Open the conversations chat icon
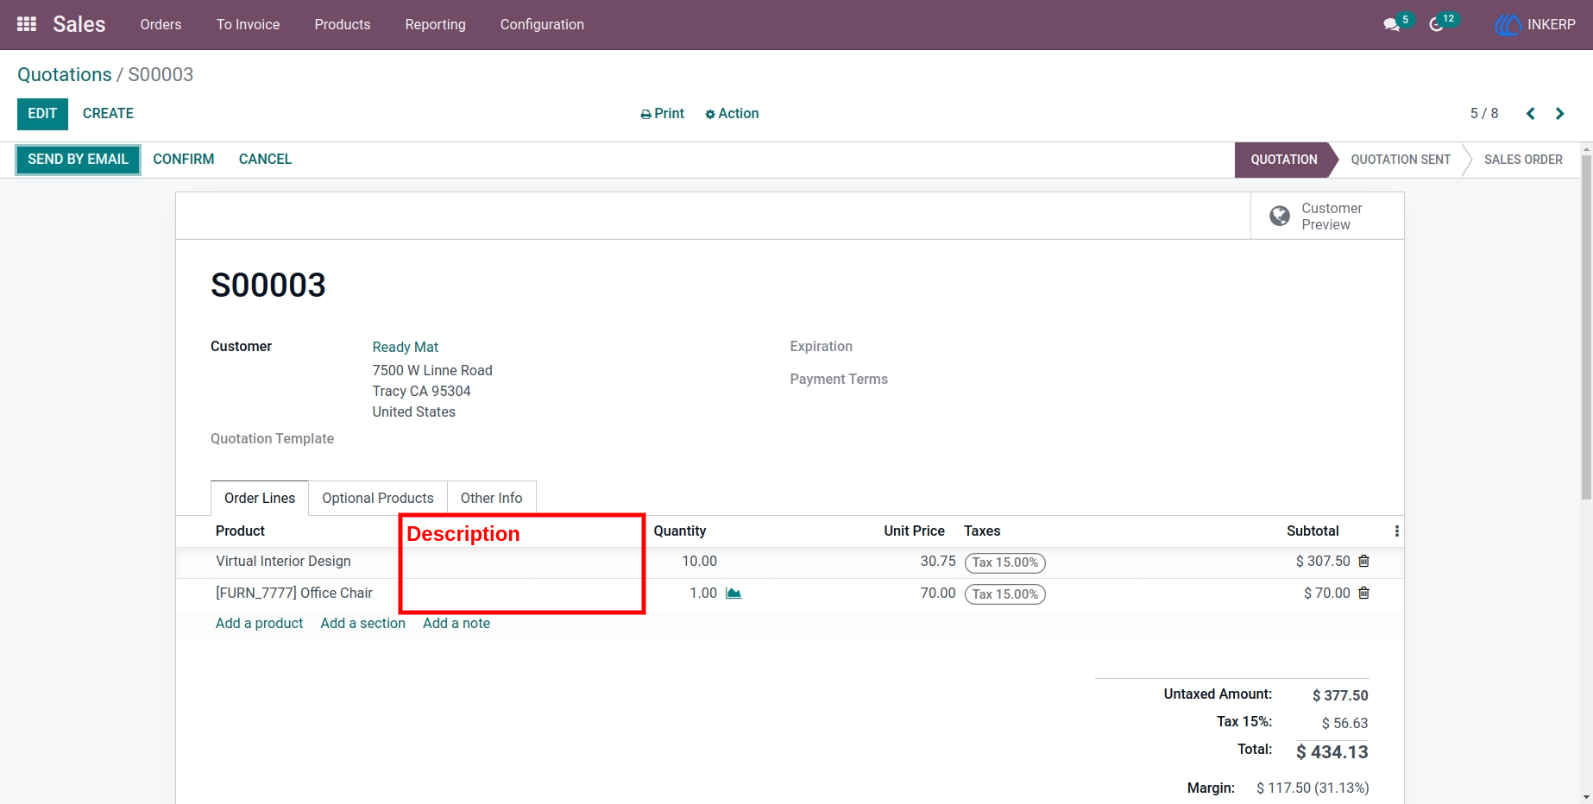 (x=1391, y=25)
